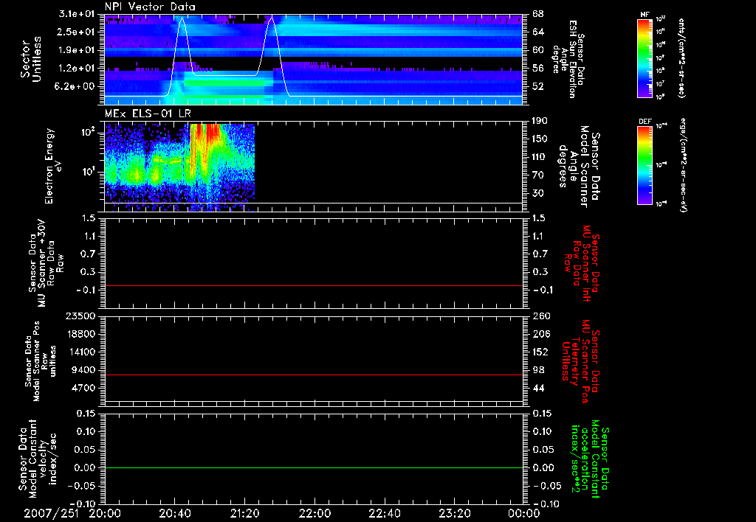Click the "20:40" time axis label

[x=174, y=513]
